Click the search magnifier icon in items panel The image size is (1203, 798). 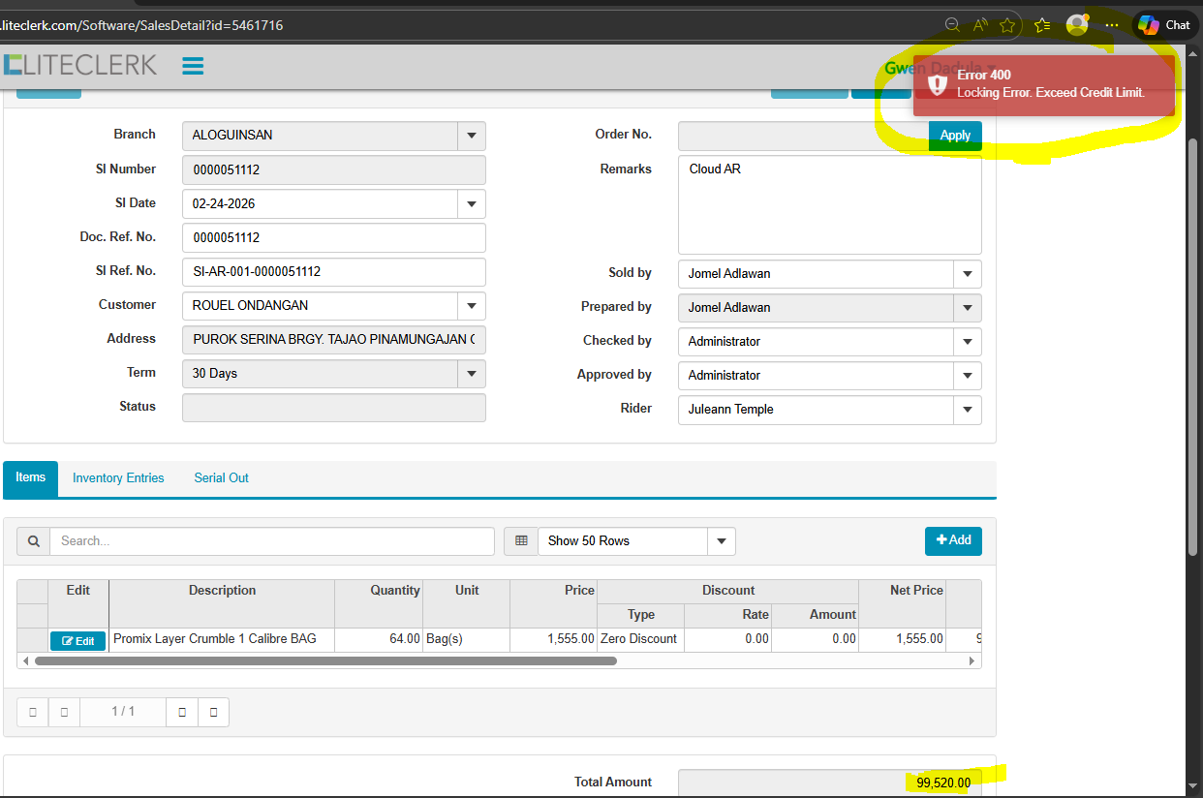tap(34, 541)
